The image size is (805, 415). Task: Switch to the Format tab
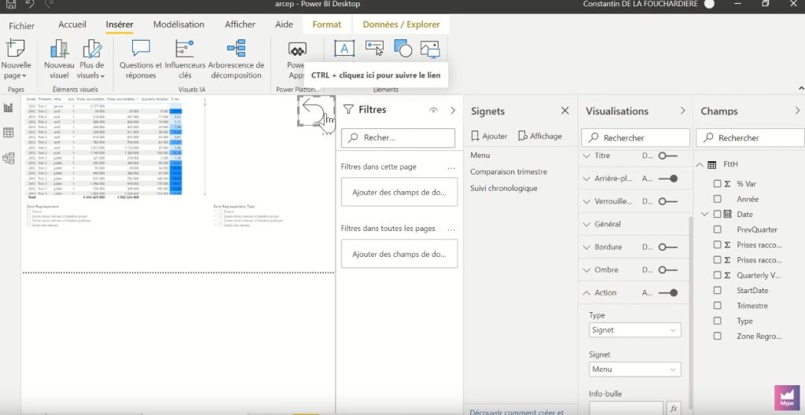[x=326, y=24]
